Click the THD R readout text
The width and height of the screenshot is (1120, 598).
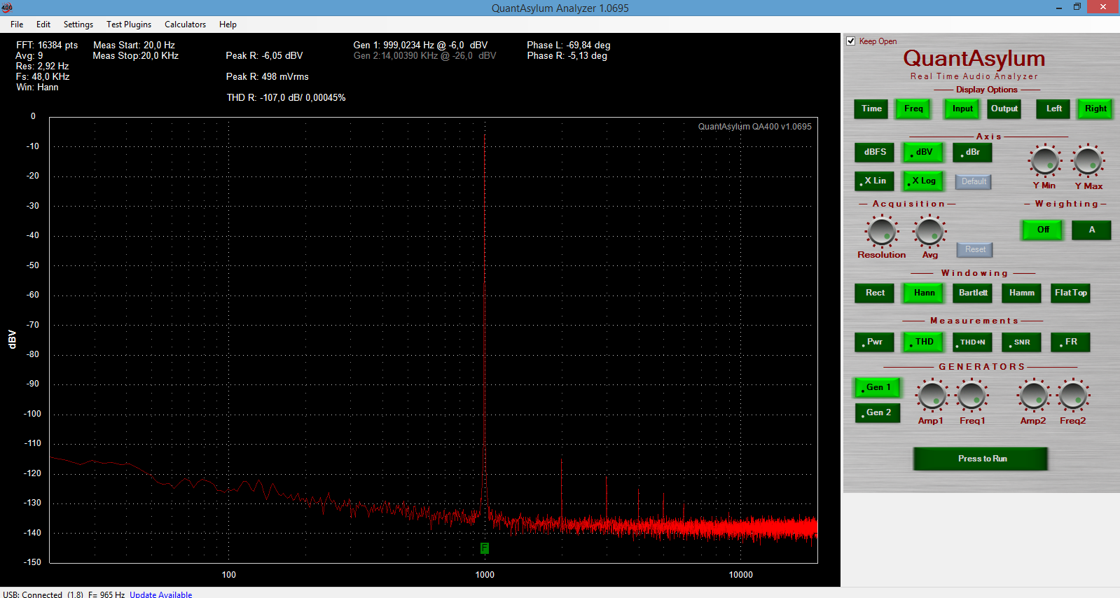286,98
